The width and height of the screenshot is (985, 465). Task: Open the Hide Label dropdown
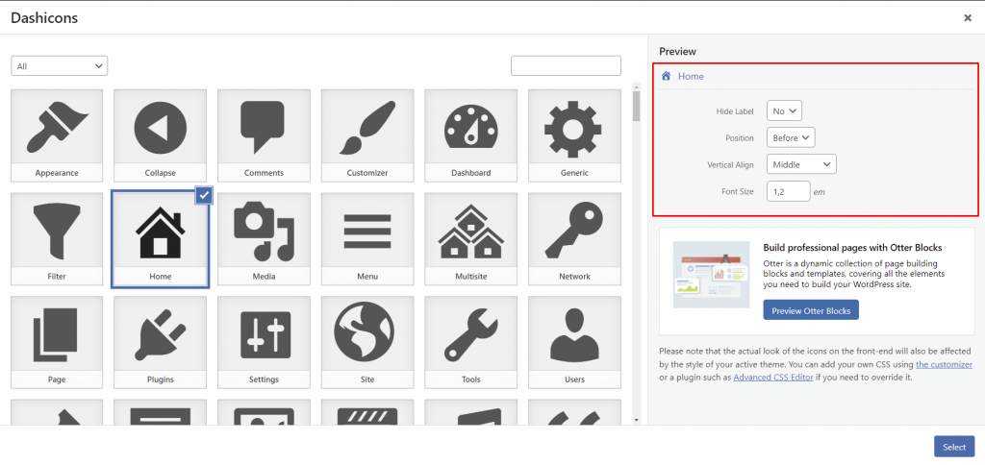(785, 111)
